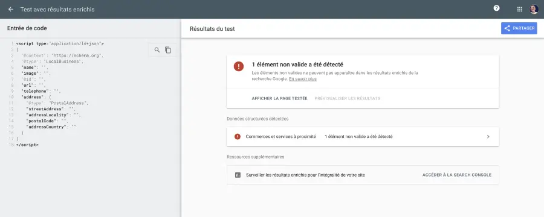Open the En savoir plus link
544x217 pixels.
tap(303, 79)
